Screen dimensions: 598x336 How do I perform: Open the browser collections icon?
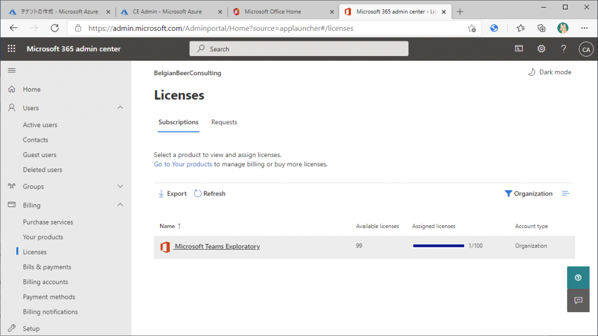(x=541, y=28)
